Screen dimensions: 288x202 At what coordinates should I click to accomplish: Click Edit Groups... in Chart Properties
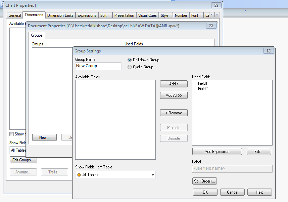tap(23, 160)
